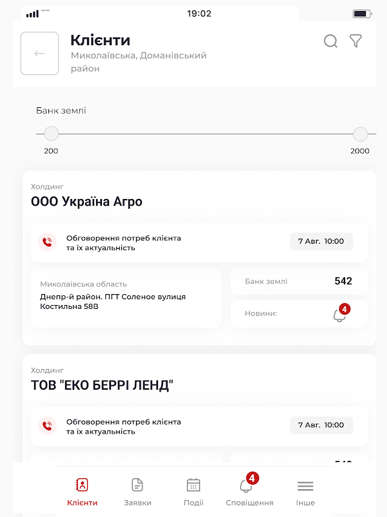Open the ООО Україна Агро client title
The height and width of the screenshot is (517, 387).
point(86,202)
